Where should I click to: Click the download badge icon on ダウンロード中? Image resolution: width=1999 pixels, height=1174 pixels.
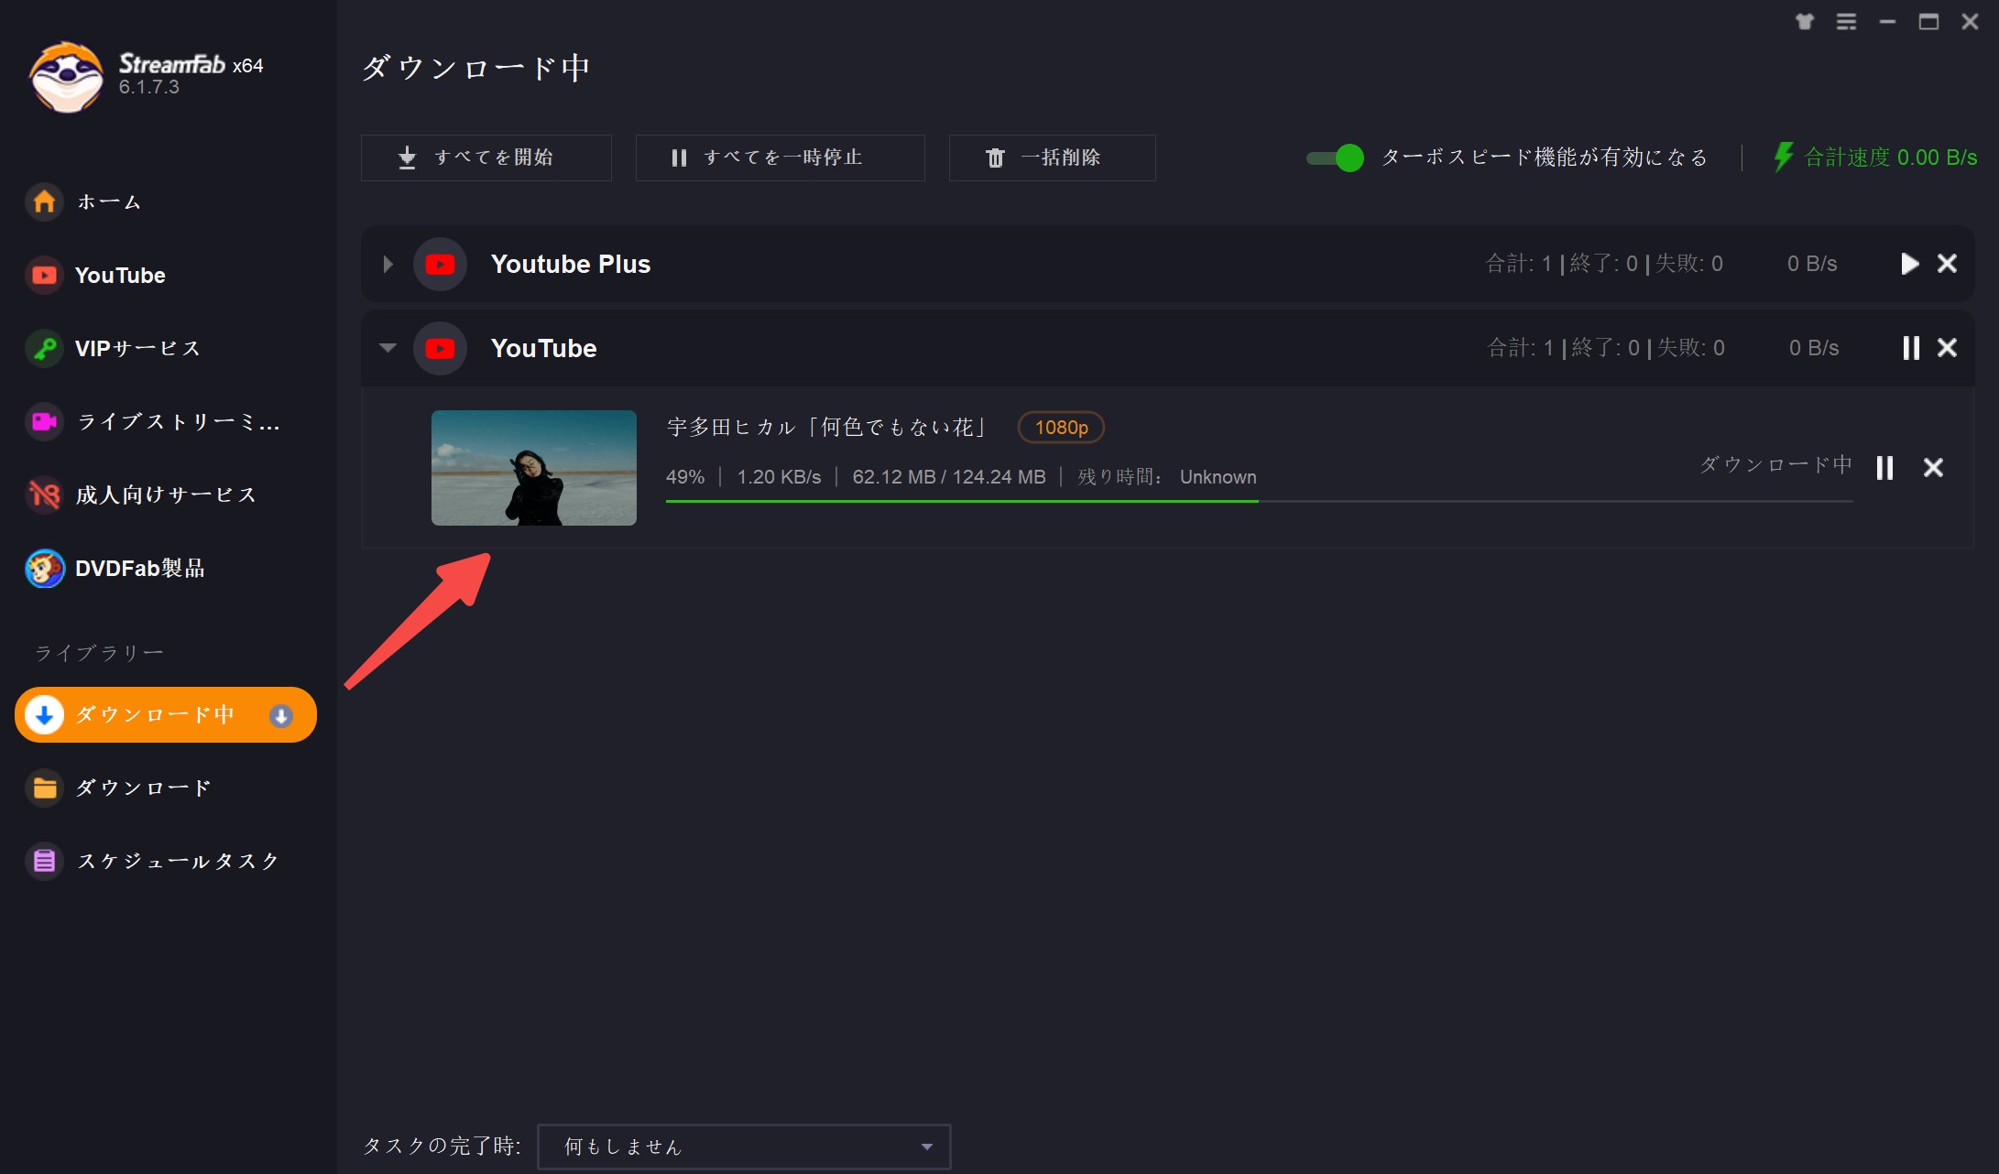[x=281, y=716]
